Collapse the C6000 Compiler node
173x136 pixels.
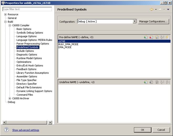pos(10,25)
